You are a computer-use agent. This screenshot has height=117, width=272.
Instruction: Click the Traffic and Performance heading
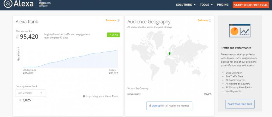coord(236,48)
